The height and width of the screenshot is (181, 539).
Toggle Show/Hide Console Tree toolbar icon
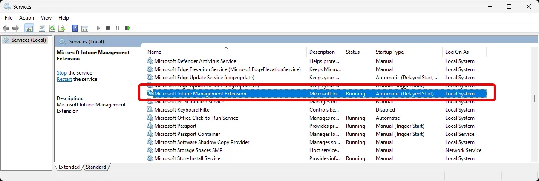(x=29, y=28)
